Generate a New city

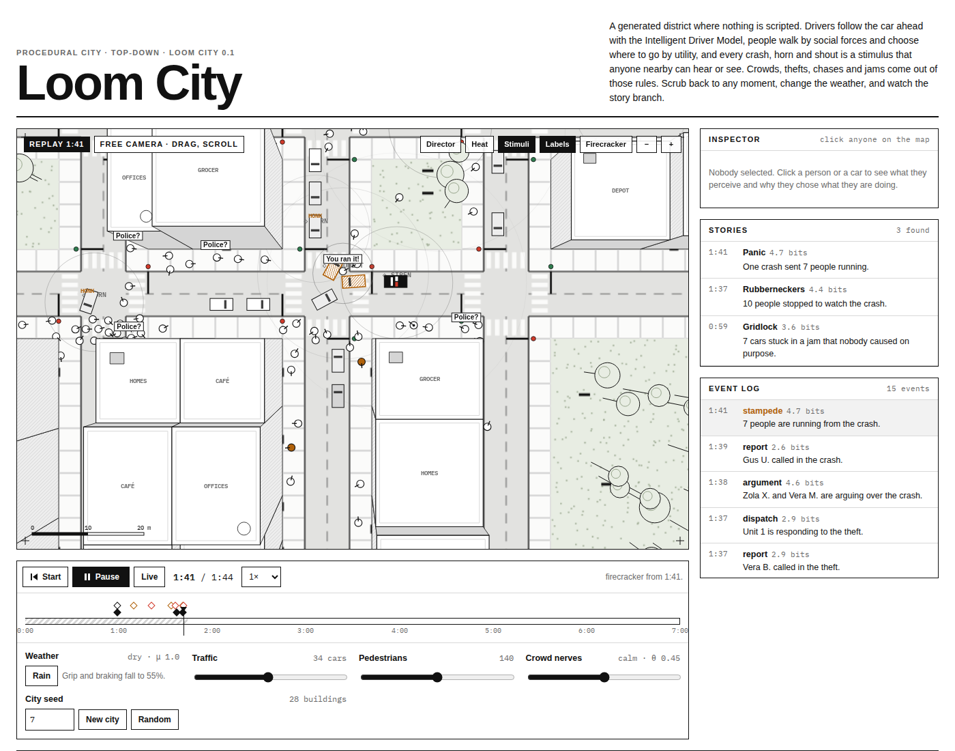pyautogui.click(x=102, y=720)
